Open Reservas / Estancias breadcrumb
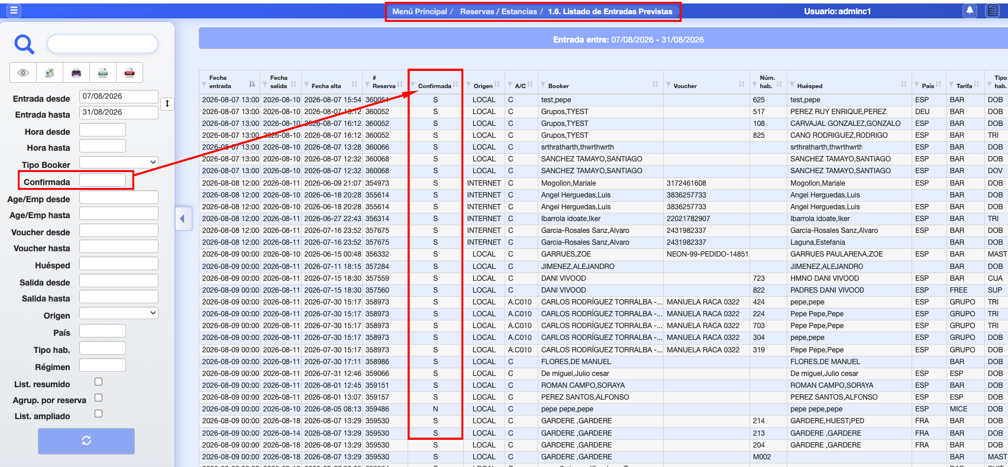The width and height of the screenshot is (1008, 467). [499, 11]
